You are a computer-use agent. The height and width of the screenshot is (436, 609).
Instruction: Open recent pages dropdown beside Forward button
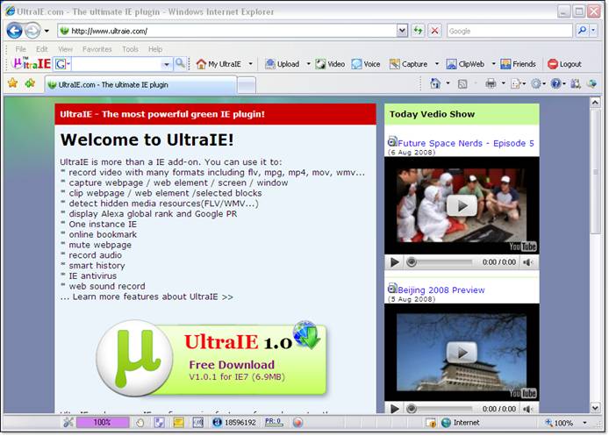click(47, 31)
